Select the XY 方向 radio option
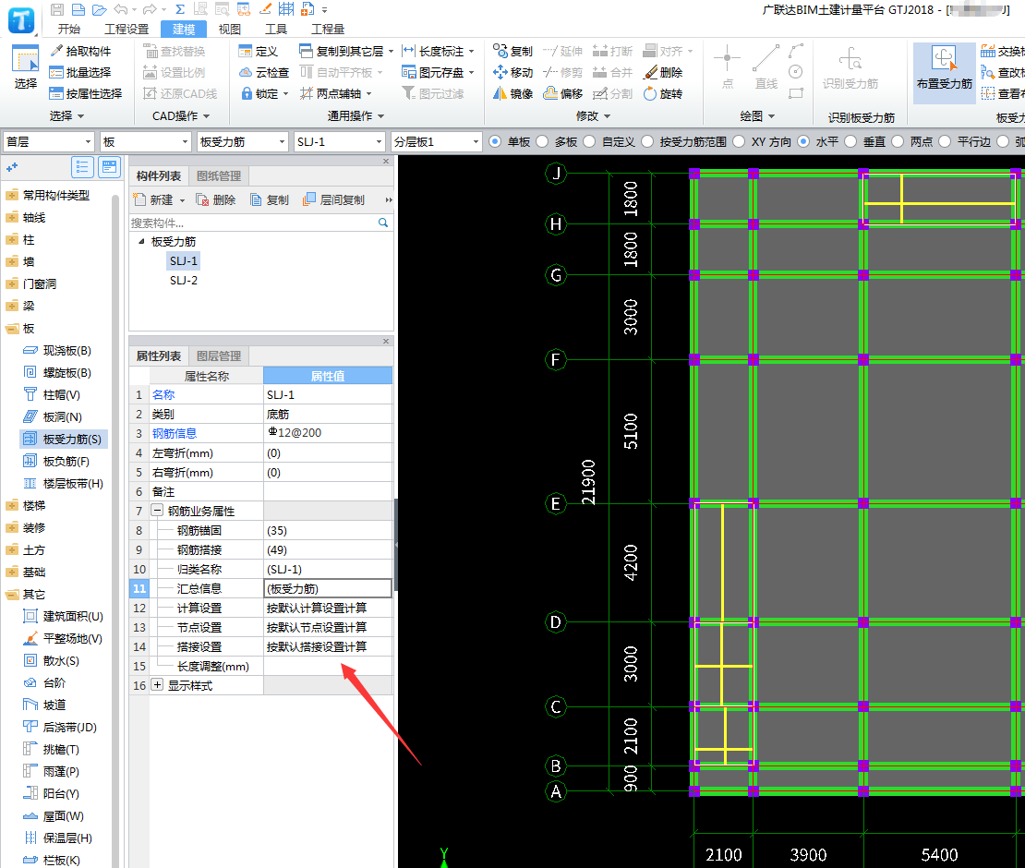 739,141
